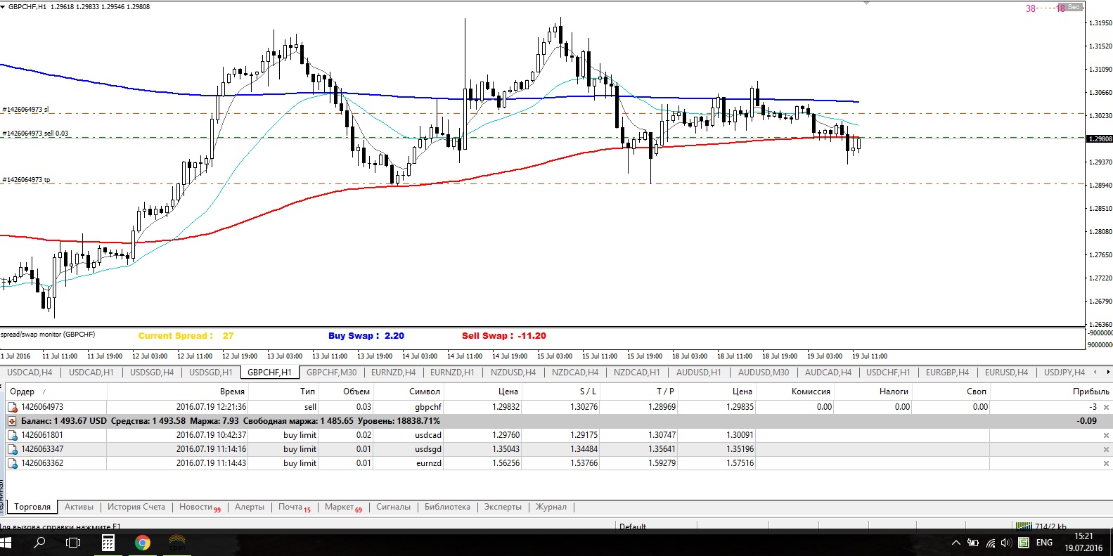1113x556 pixels.
Task: Open the Сигналы terminal tab
Action: (x=393, y=507)
